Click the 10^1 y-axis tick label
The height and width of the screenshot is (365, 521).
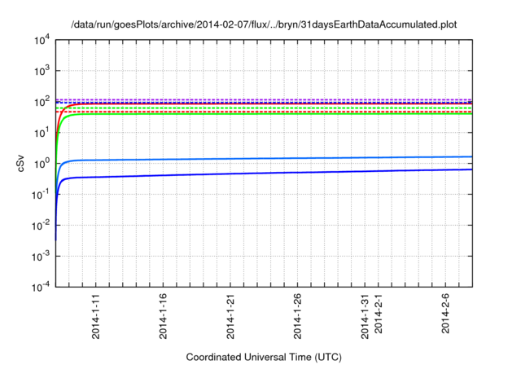(42, 133)
